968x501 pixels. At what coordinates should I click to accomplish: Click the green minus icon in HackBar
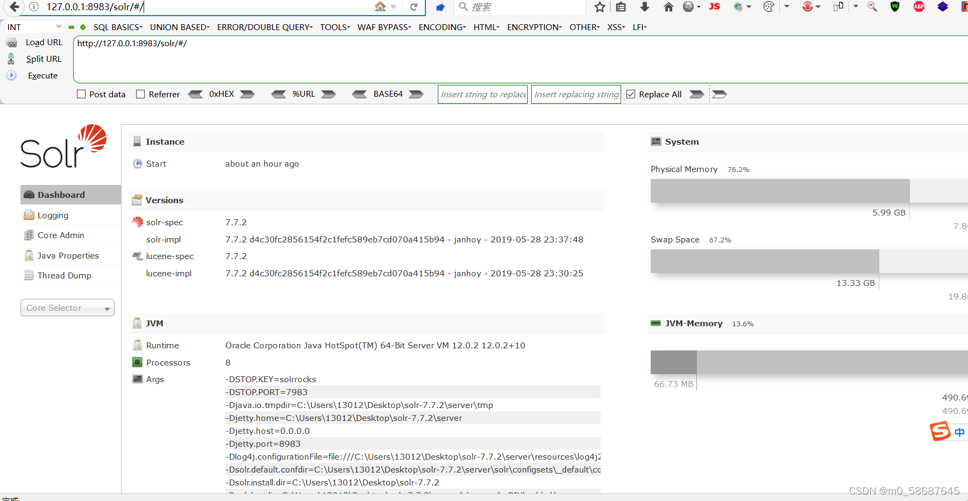71,27
